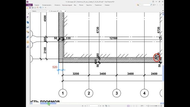Open the digital signature pen panel
This screenshot has height=107, width=190.
click(x=28, y=47)
